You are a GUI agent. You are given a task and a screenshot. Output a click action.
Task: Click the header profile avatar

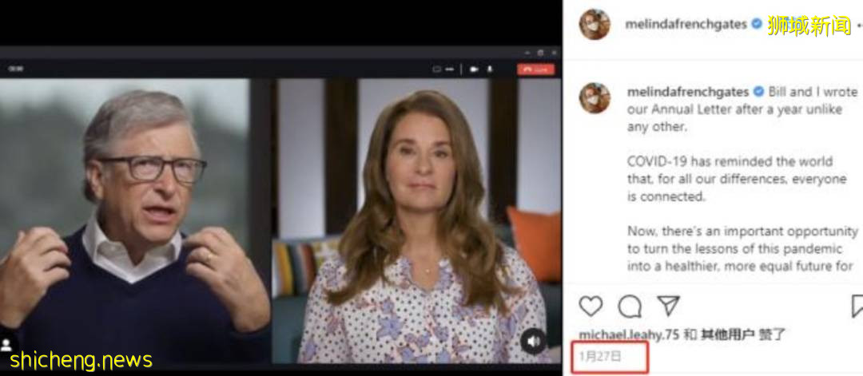click(x=595, y=24)
